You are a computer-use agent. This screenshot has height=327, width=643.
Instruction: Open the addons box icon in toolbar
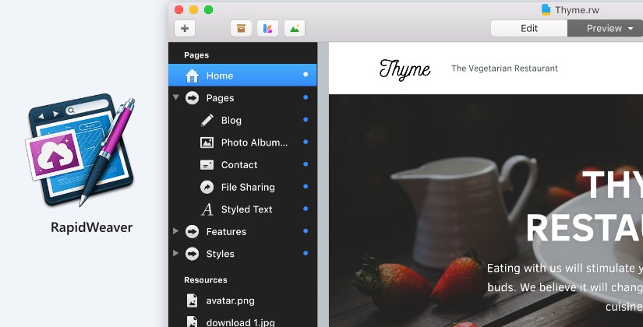tap(242, 29)
